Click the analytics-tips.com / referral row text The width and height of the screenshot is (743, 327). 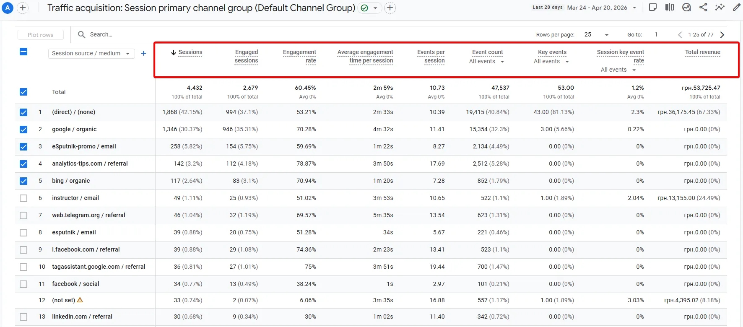[x=90, y=164]
